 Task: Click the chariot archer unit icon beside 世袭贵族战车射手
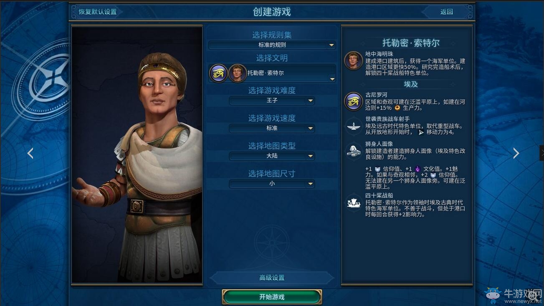tap(354, 125)
